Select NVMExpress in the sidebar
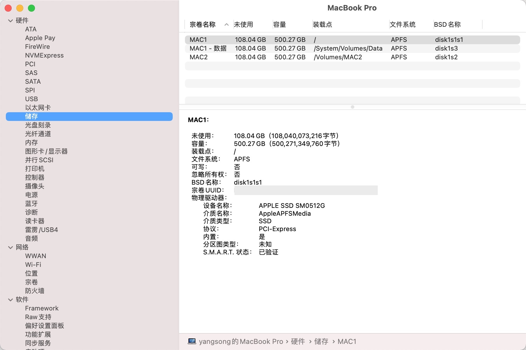Image resolution: width=526 pixels, height=350 pixels. coord(44,56)
